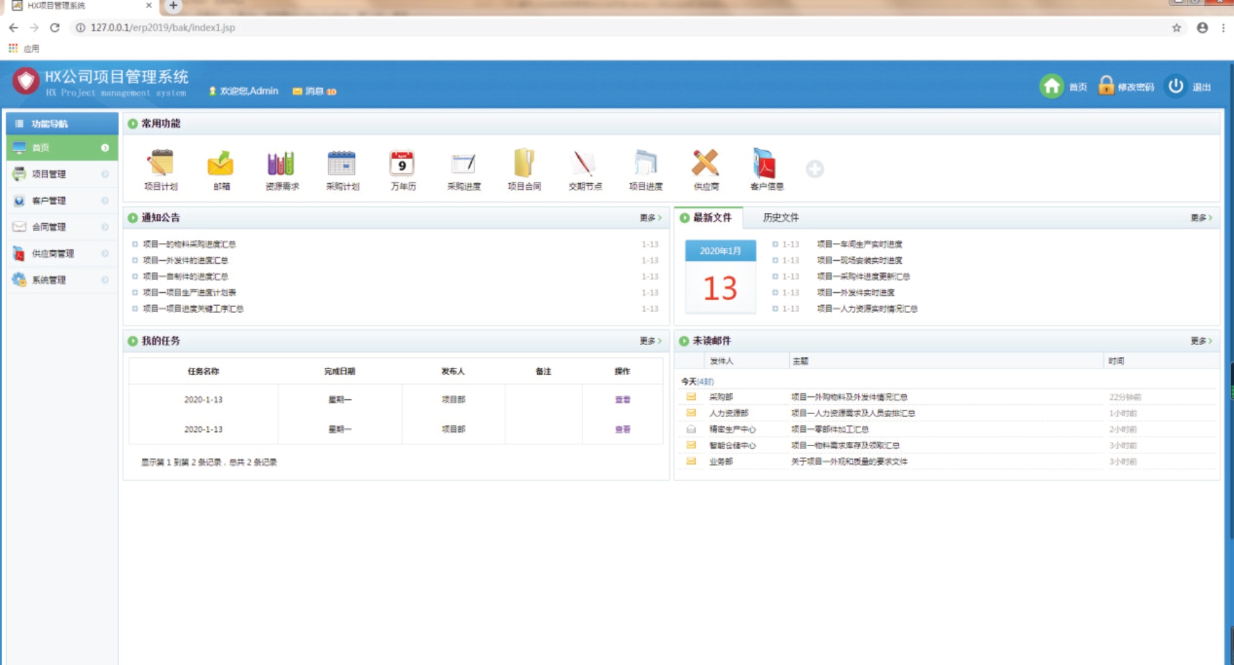Click the 项目合同 folder icon

pos(524,164)
